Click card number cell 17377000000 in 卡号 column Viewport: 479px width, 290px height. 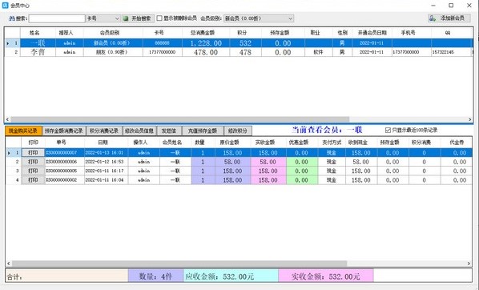[163, 52]
